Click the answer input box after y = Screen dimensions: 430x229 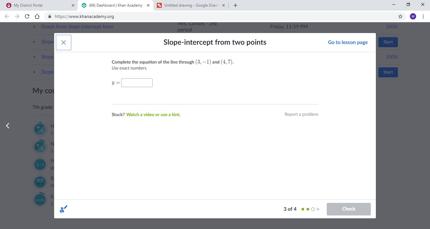[137, 83]
